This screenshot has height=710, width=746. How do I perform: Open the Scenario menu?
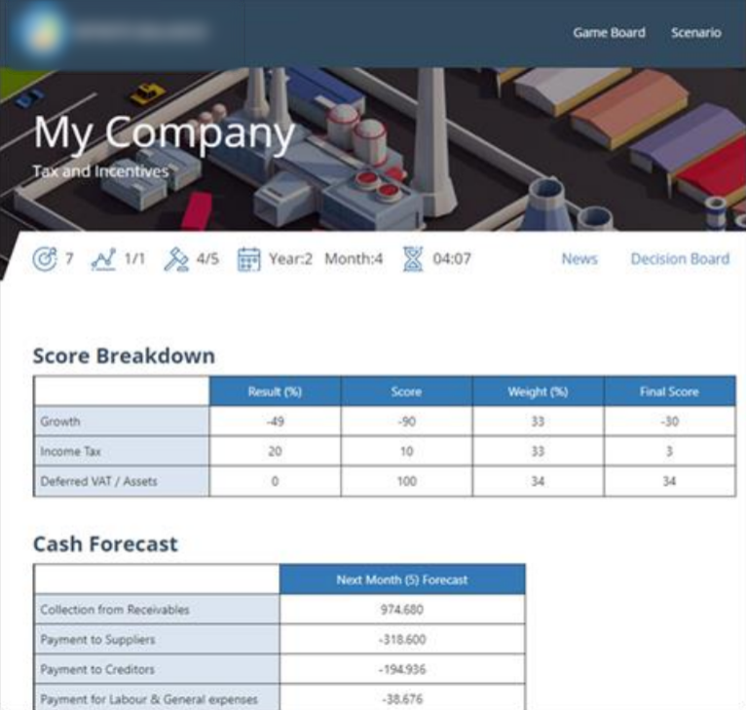click(696, 32)
